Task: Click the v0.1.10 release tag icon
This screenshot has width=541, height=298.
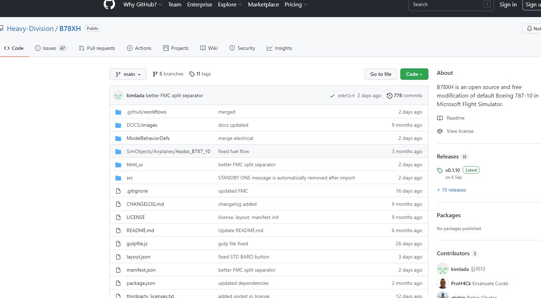Action: point(440,171)
